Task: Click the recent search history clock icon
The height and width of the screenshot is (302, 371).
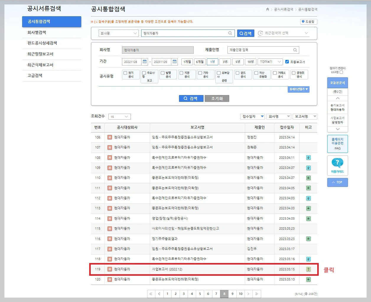Action: (260, 33)
